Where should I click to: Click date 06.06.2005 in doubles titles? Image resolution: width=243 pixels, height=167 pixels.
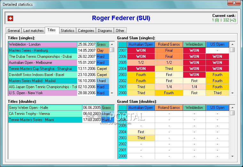92,108
